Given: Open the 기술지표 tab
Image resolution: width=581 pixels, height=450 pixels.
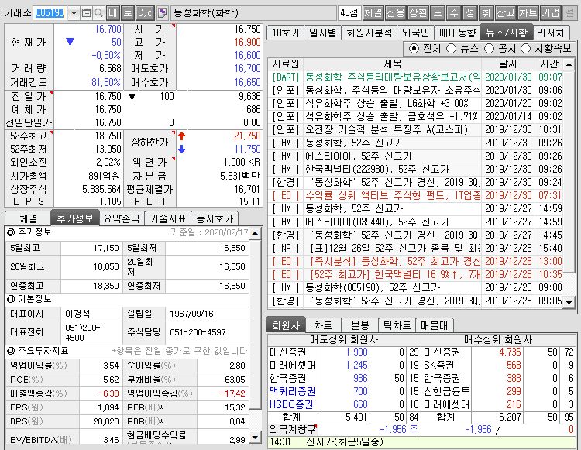Looking at the screenshot, I should pyautogui.click(x=167, y=218).
